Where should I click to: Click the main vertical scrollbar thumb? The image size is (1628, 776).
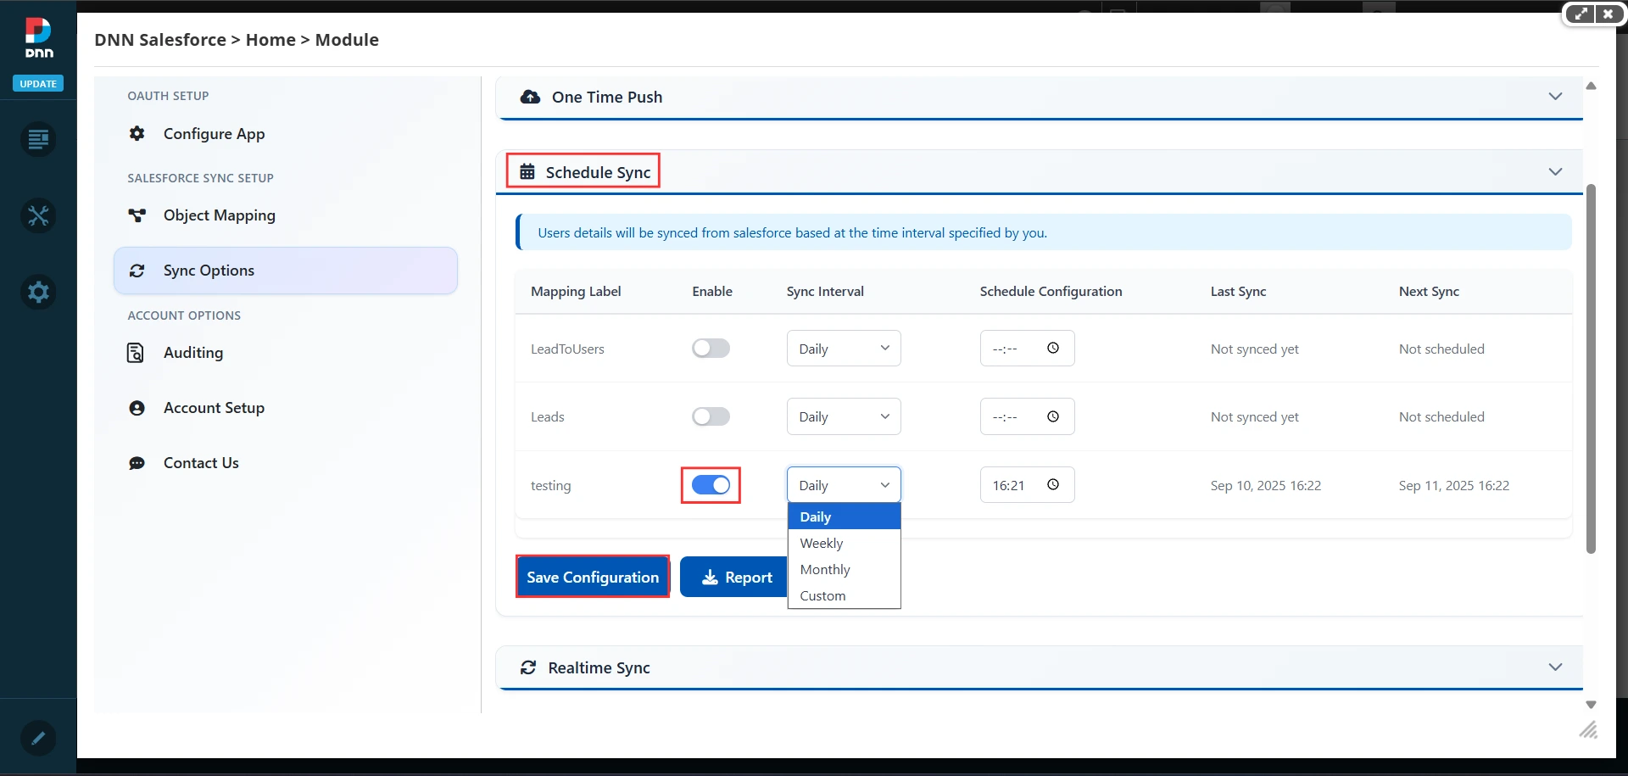point(1591,369)
